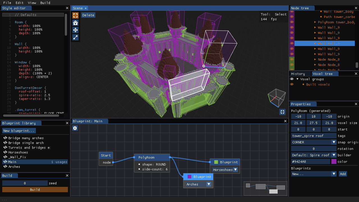Activate the selection box tool icon

(x=75, y=15)
